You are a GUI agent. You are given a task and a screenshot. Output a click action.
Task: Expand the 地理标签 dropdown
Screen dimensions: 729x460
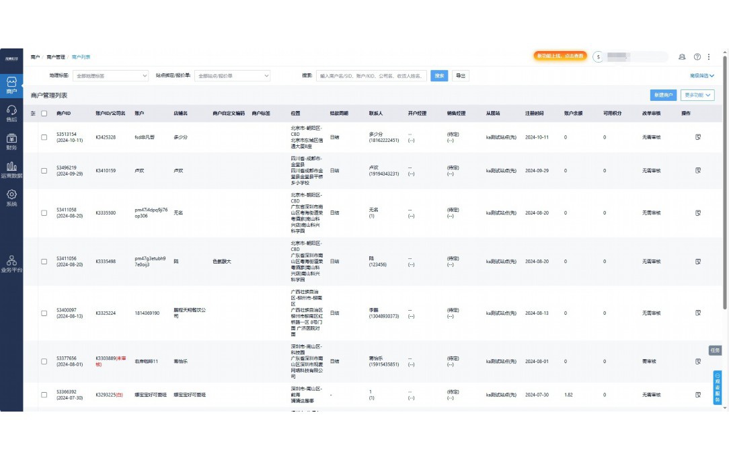click(110, 76)
